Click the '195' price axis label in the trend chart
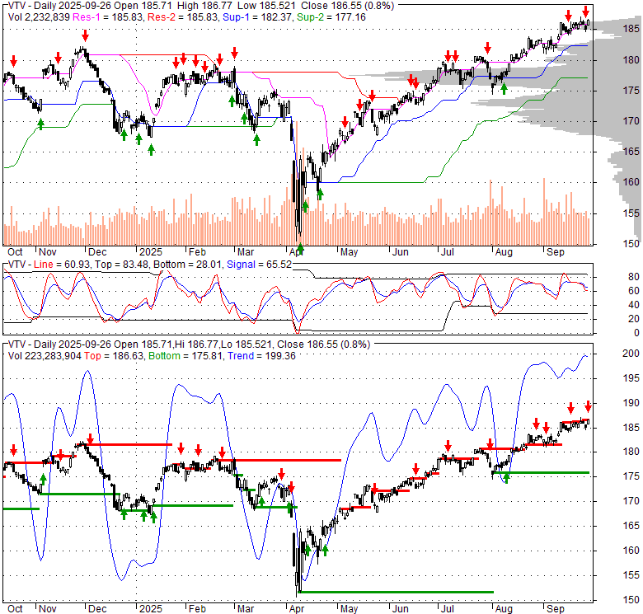Image resolution: width=643 pixels, height=614 pixels. click(x=631, y=378)
